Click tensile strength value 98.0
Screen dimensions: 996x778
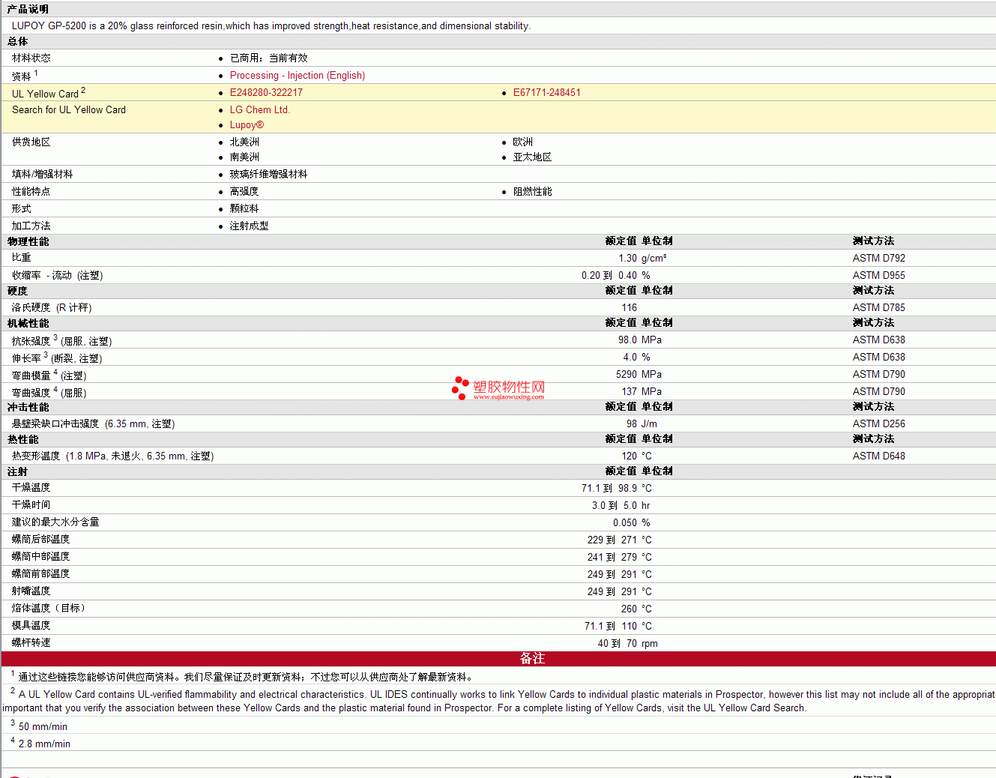tap(627, 340)
